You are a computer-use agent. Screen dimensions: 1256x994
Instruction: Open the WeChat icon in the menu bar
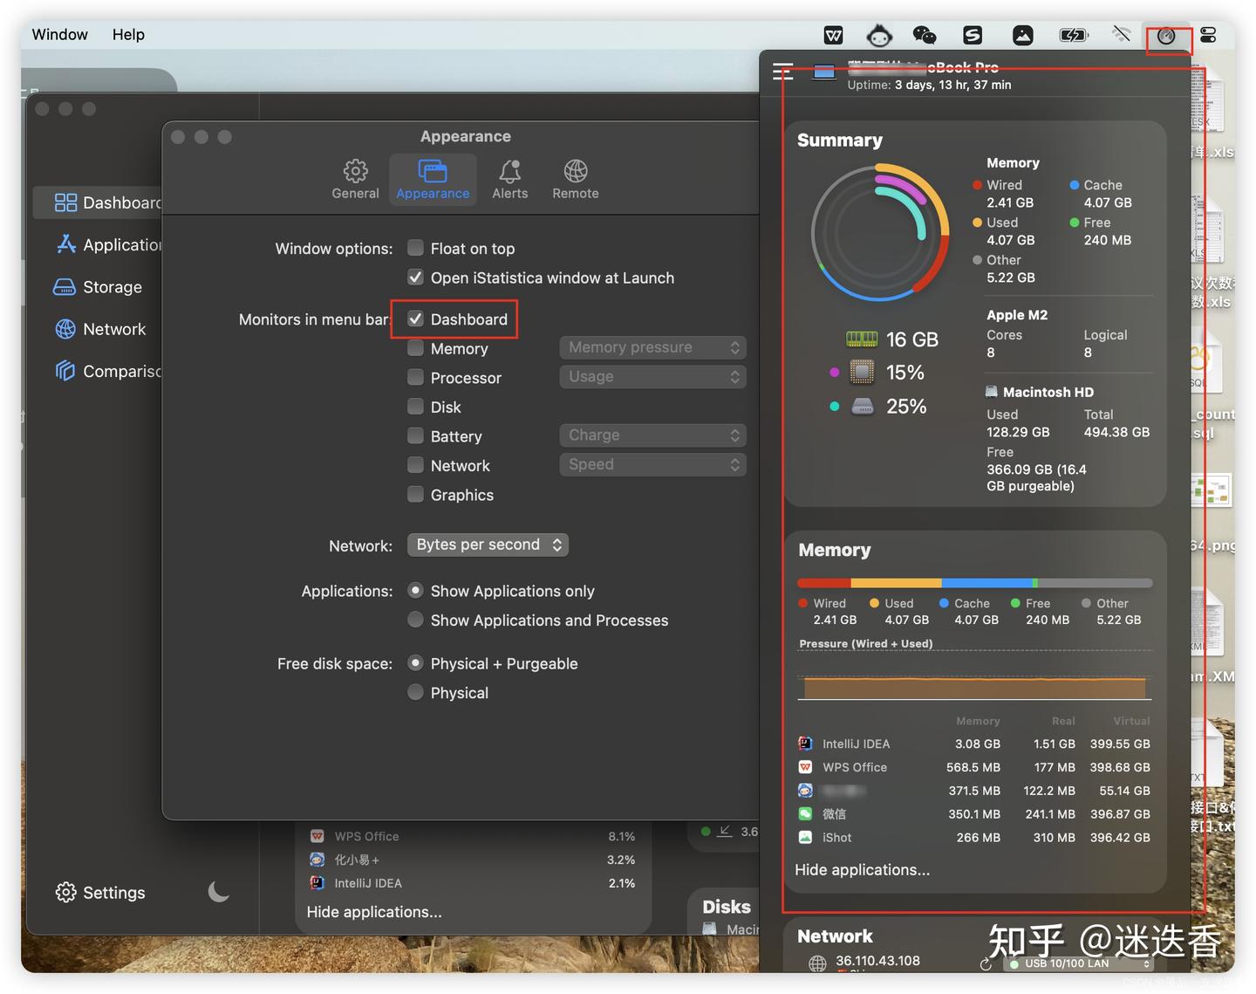tap(924, 35)
